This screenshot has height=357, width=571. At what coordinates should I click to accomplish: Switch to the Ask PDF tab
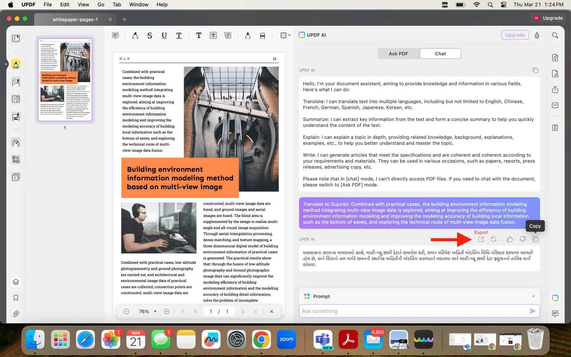(x=398, y=54)
